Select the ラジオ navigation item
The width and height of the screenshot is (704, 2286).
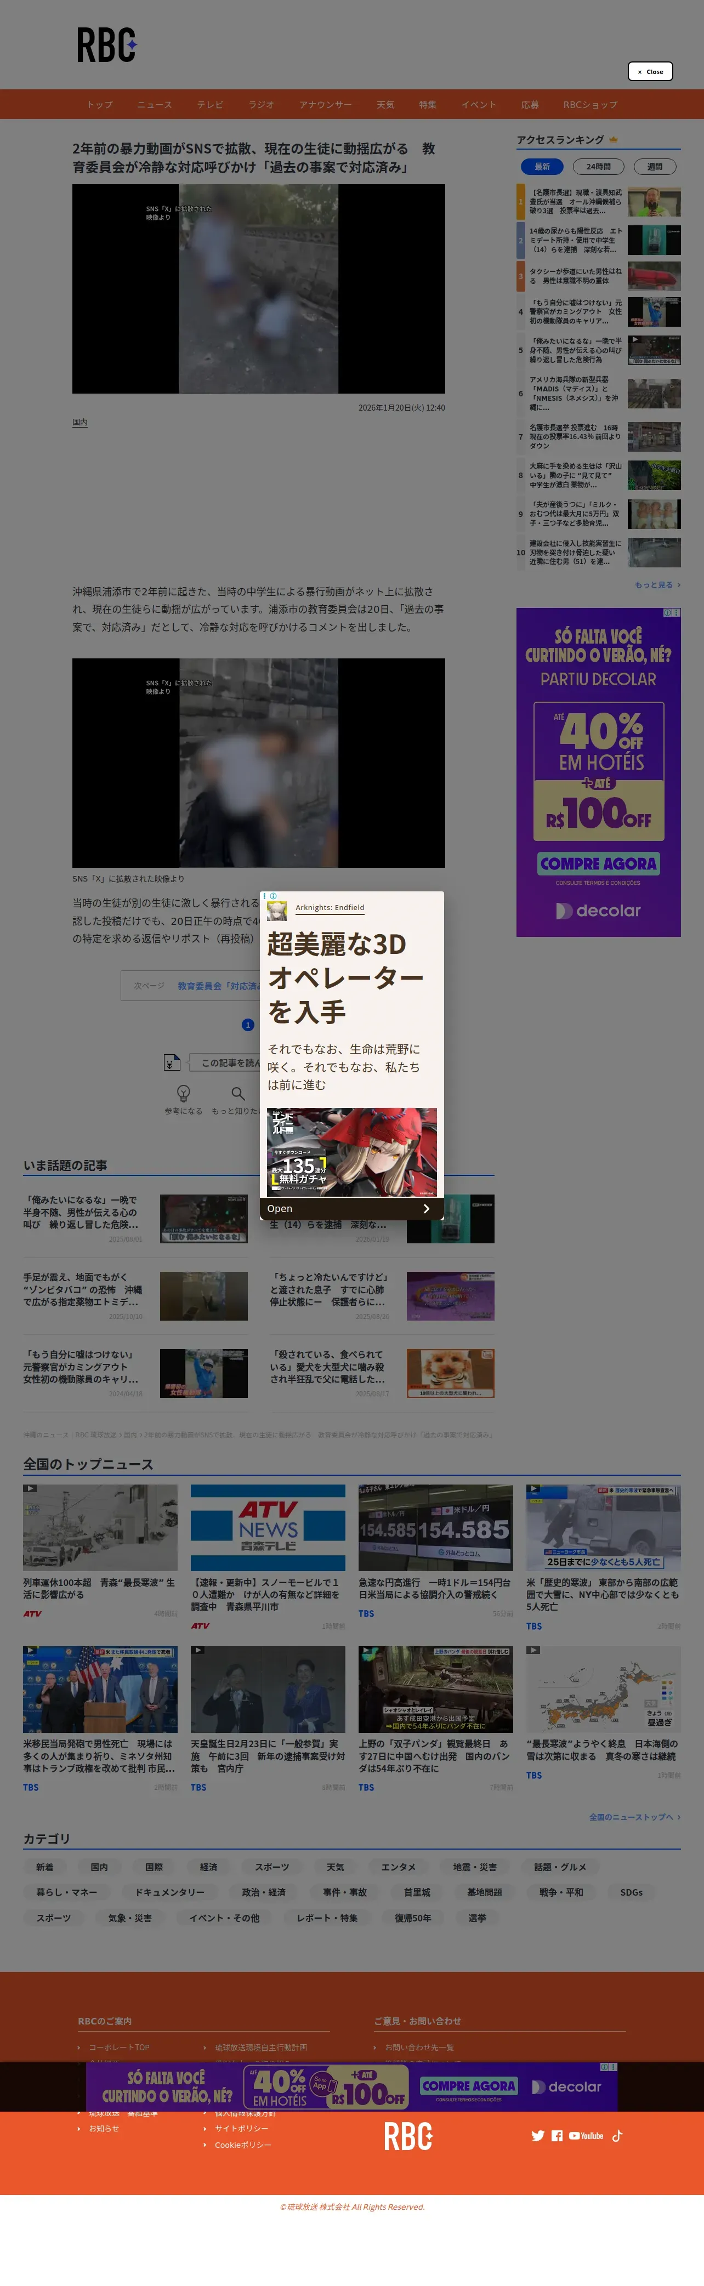261,105
